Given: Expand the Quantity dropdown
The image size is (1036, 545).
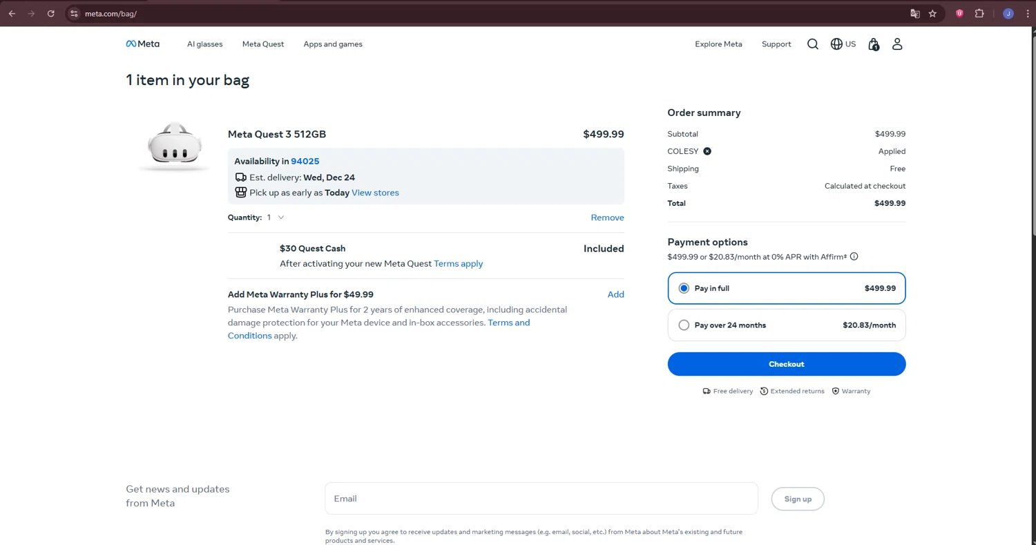Looking at the screenshot, I should [276, 217].
